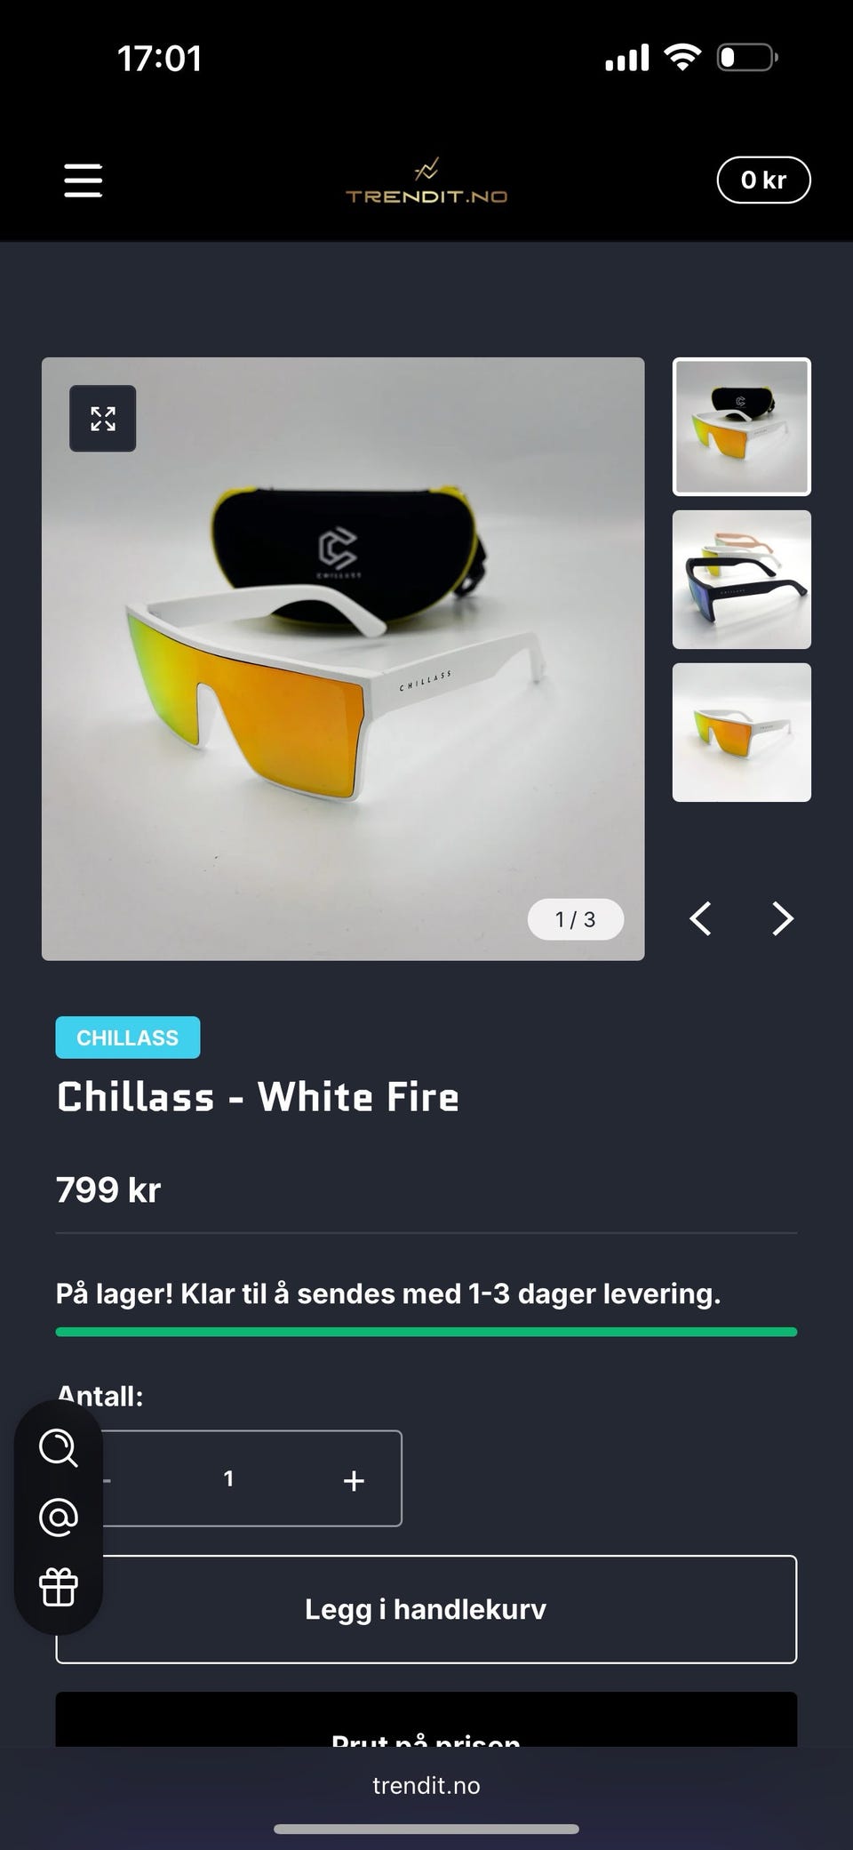The width and height of the screenshot is (853, 1850).
Task: Expand product image to fullscreen
Action: (x=103, y=418)
